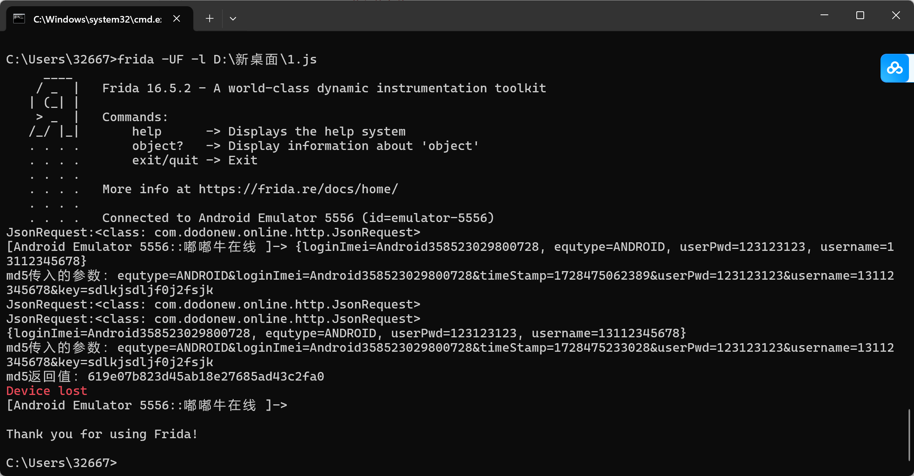
Task: Open the blue cloud floating icon
Action: pyautogui.click(x=895, y=68)
